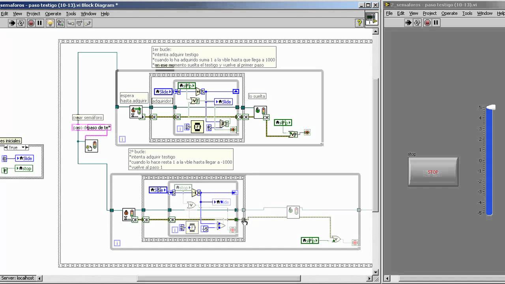The width and height of the screenshot is (505, 284).
Task: Select Wait (ms) watch icon in second loop
Action: click(x=192, y=228)
